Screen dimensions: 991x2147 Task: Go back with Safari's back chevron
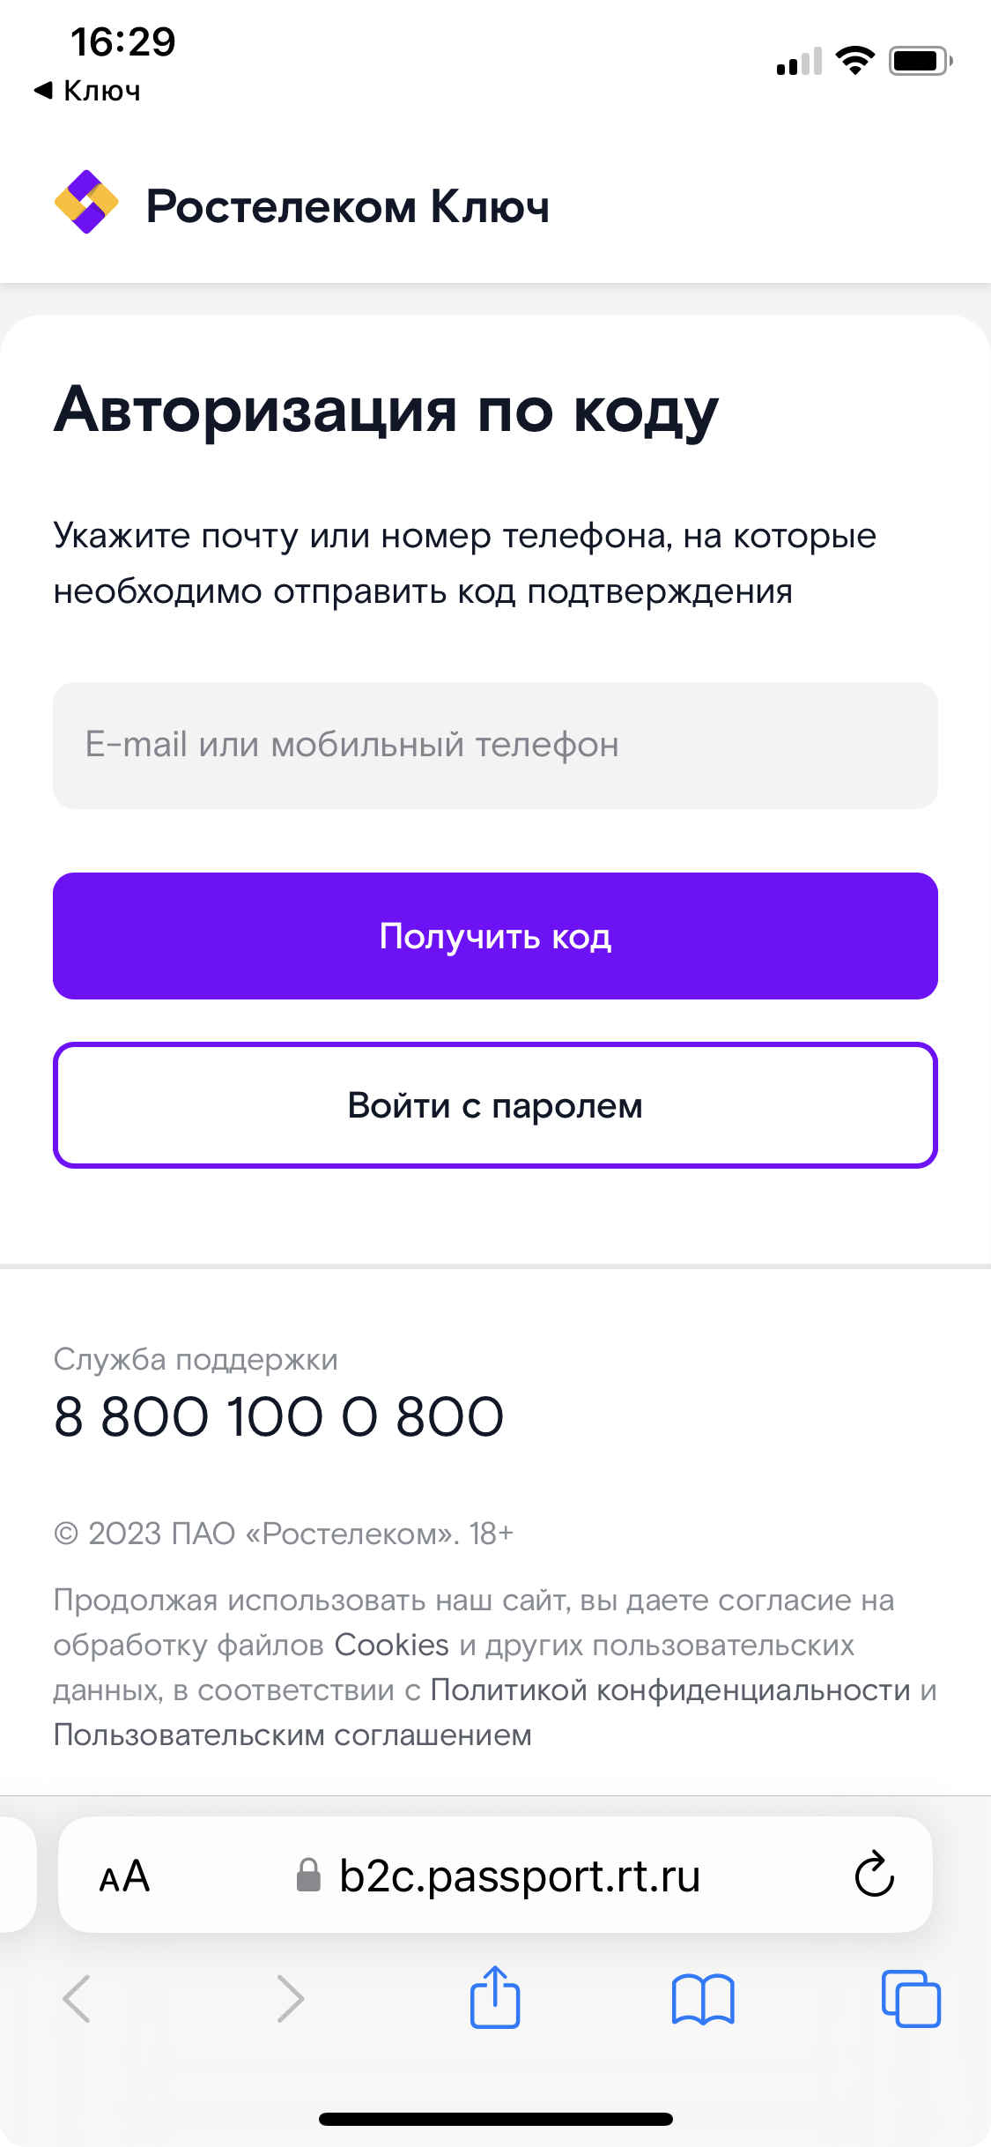point(77,1998)
